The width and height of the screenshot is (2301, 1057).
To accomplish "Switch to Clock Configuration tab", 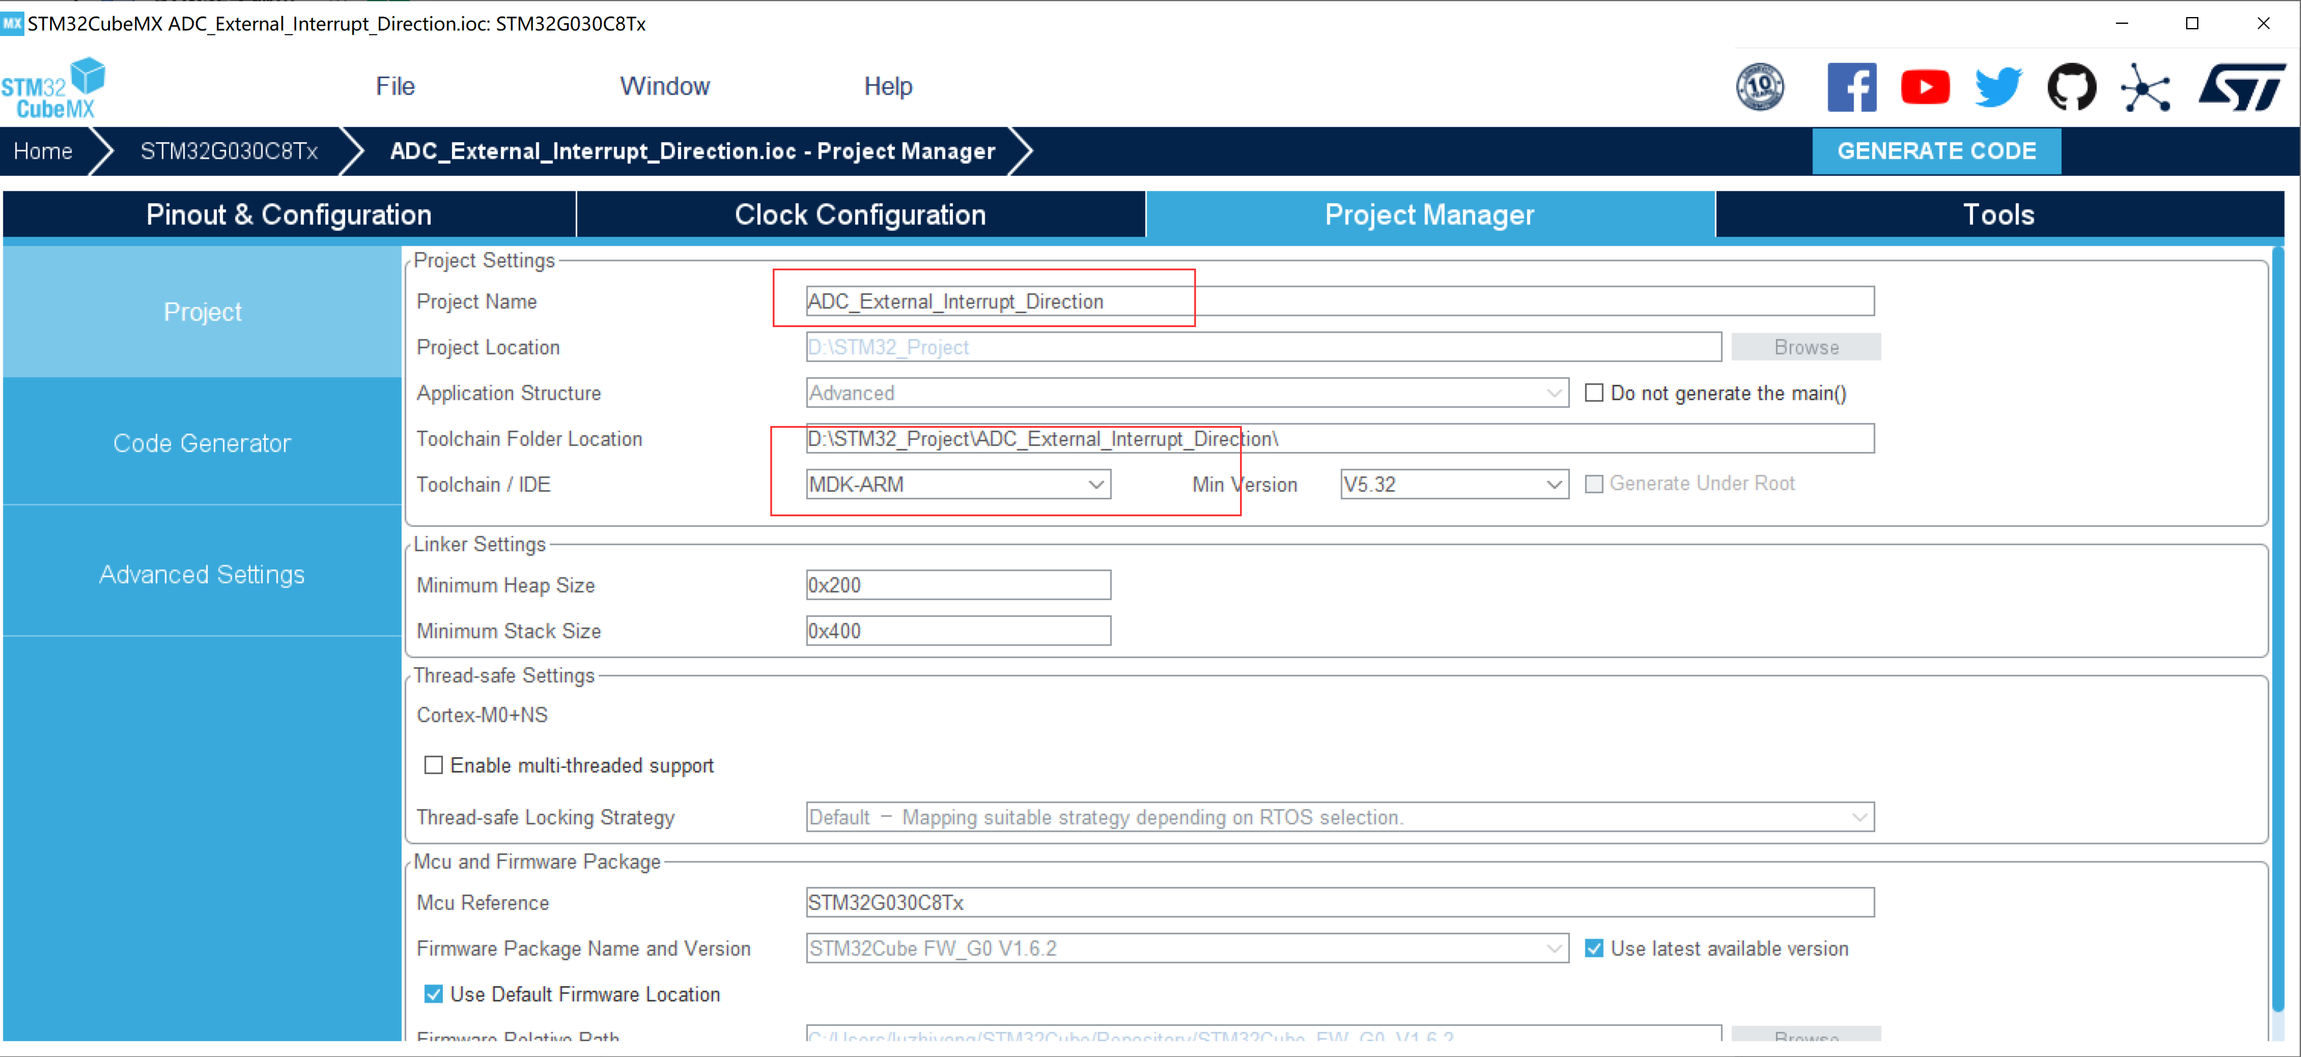I will click(859, 214).
